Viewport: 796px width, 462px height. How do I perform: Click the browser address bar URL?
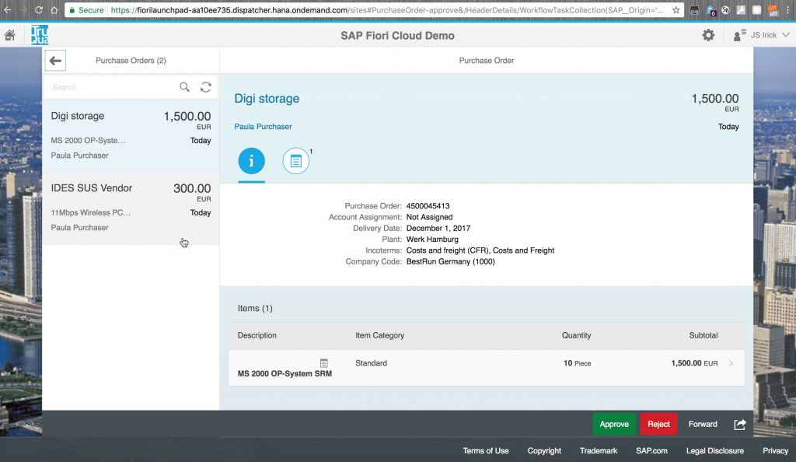point(387,10)
